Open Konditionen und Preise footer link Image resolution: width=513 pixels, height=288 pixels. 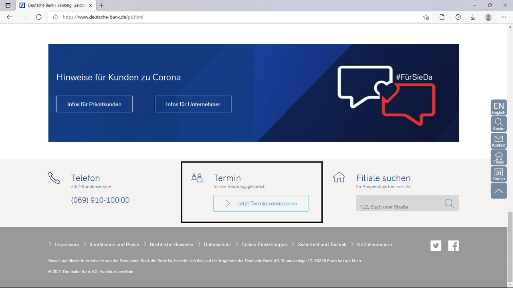pos(114,244)
